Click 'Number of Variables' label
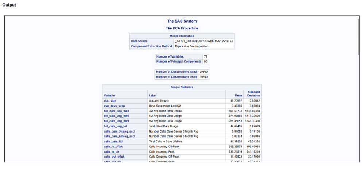The height and width of the screenshot is (170, 364). coord(170,56)
